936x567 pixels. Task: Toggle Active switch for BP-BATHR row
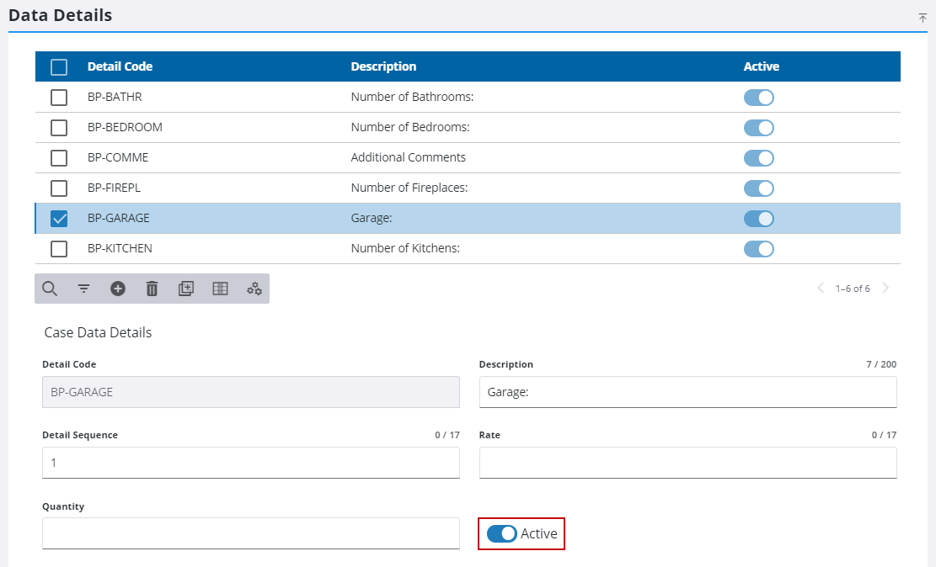(x=759, y=98)
